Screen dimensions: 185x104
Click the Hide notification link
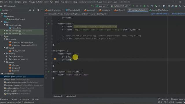(178, 14)
